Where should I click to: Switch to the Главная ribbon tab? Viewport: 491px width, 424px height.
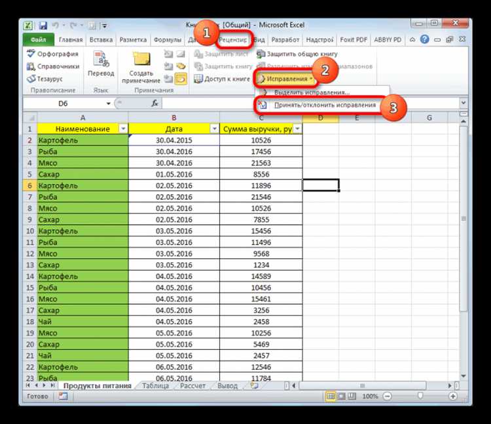[71, 40]
